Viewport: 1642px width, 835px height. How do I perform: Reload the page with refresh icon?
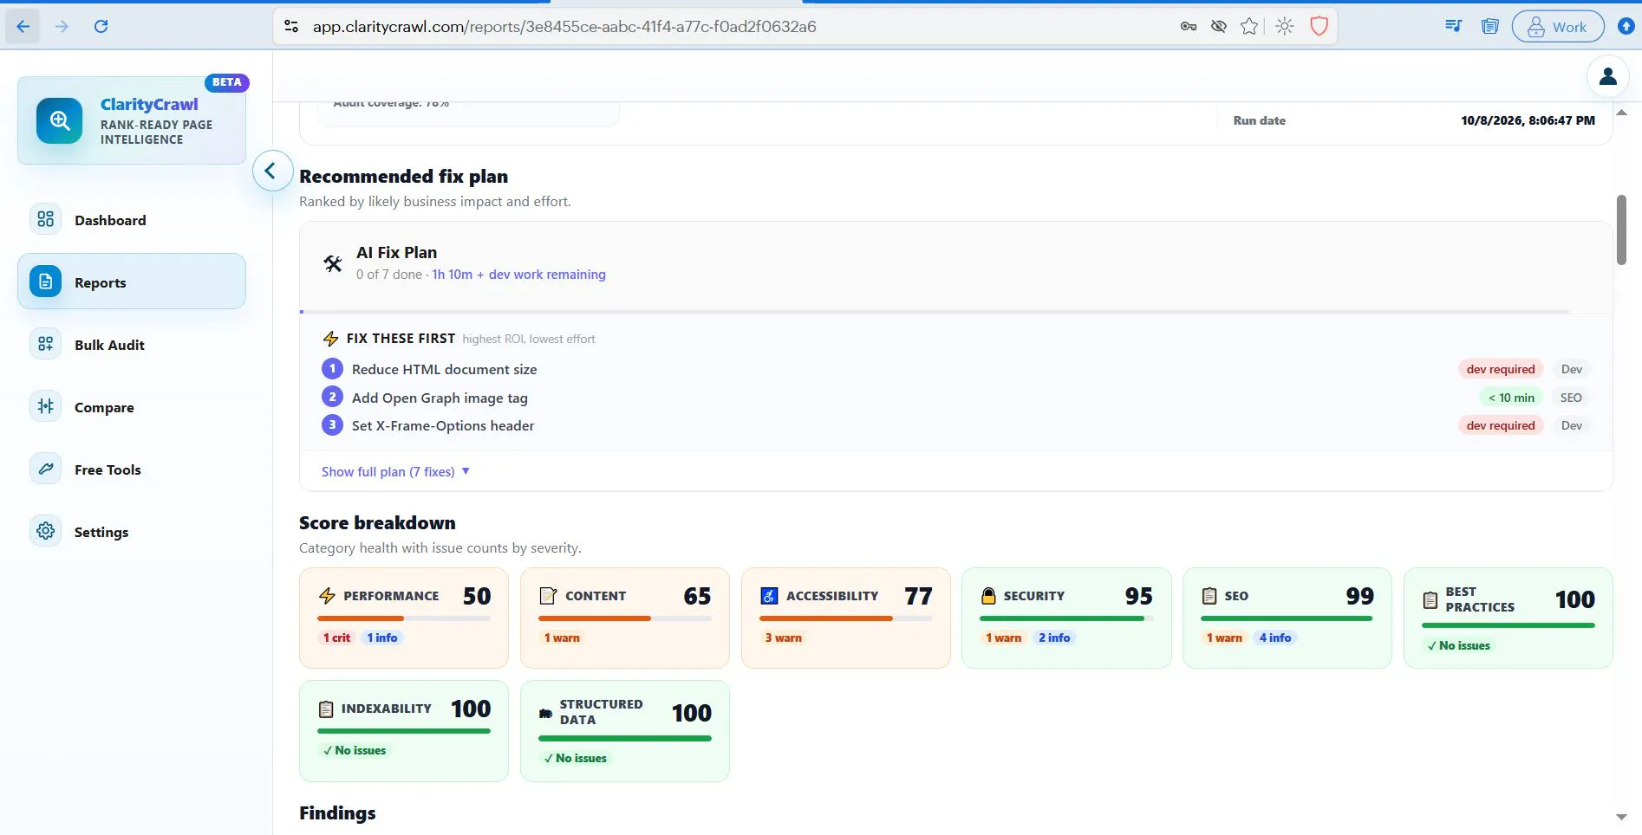tap(101, 26)
